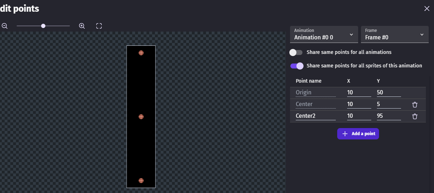Click the Origin Y value field
The image size is (434, 193).
[x=389, y=93]
